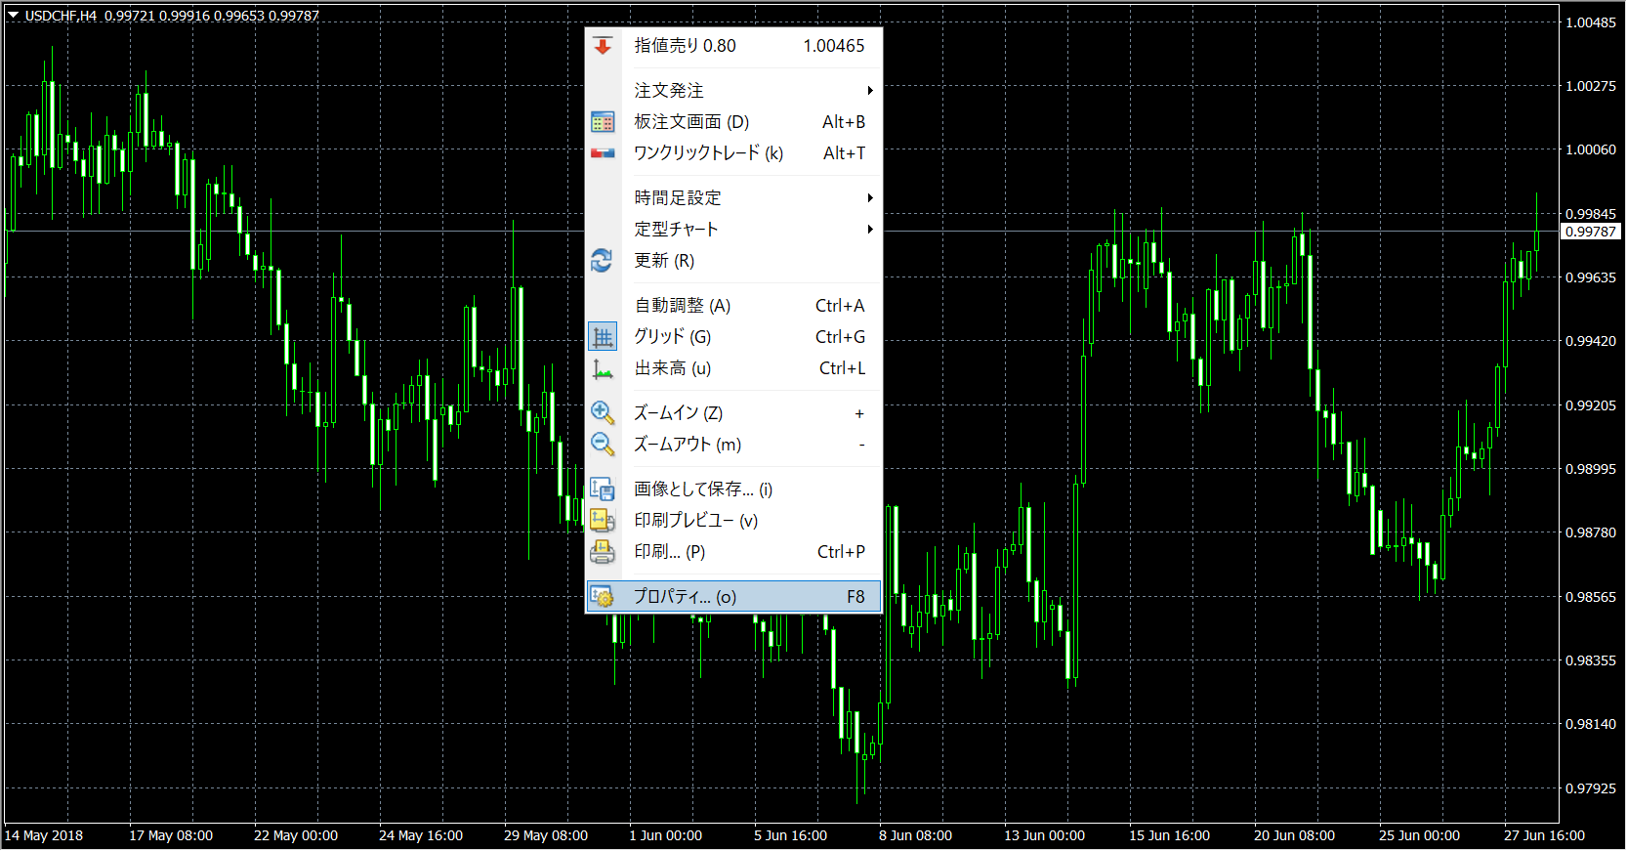Click the red sell-limit arrow icon (指値売り 0.80)
The width and height of the screenshot is (1627, 851).
(x=603, y=45)
